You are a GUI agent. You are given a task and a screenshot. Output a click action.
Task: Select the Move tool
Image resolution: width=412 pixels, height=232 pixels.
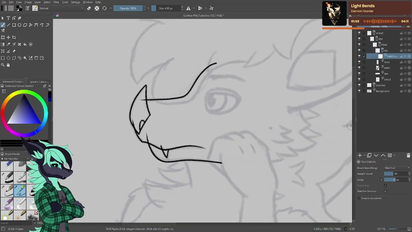pos(8,37)
